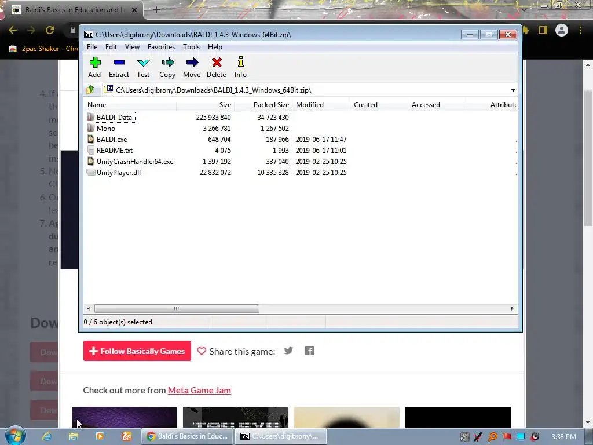Close the Baldi's Basics Chrome tab
Viewport: 593px width, 445px height.
pyautogui.click(x=134, y=10)
